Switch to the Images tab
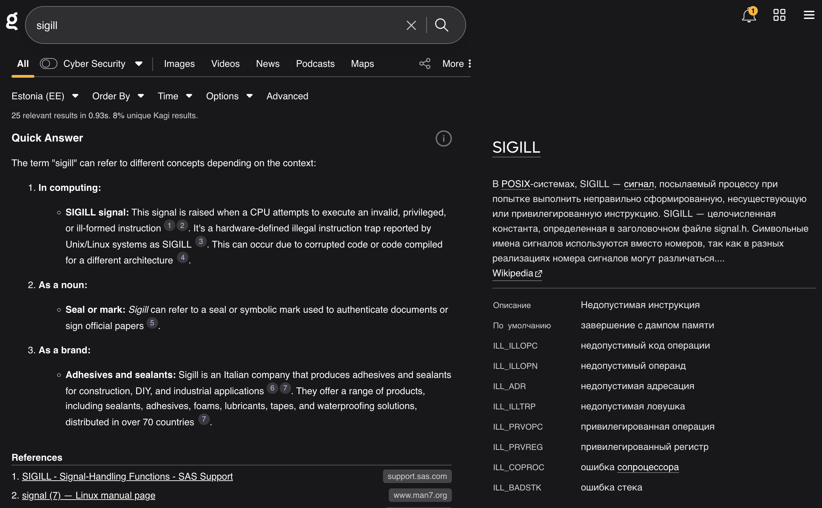The image size is (822, 508). tap(179, 64)
